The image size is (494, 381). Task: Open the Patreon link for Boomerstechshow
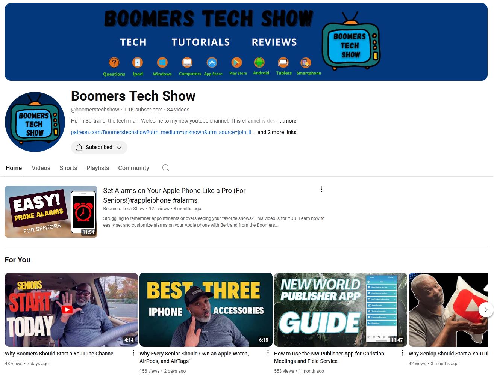162,132
